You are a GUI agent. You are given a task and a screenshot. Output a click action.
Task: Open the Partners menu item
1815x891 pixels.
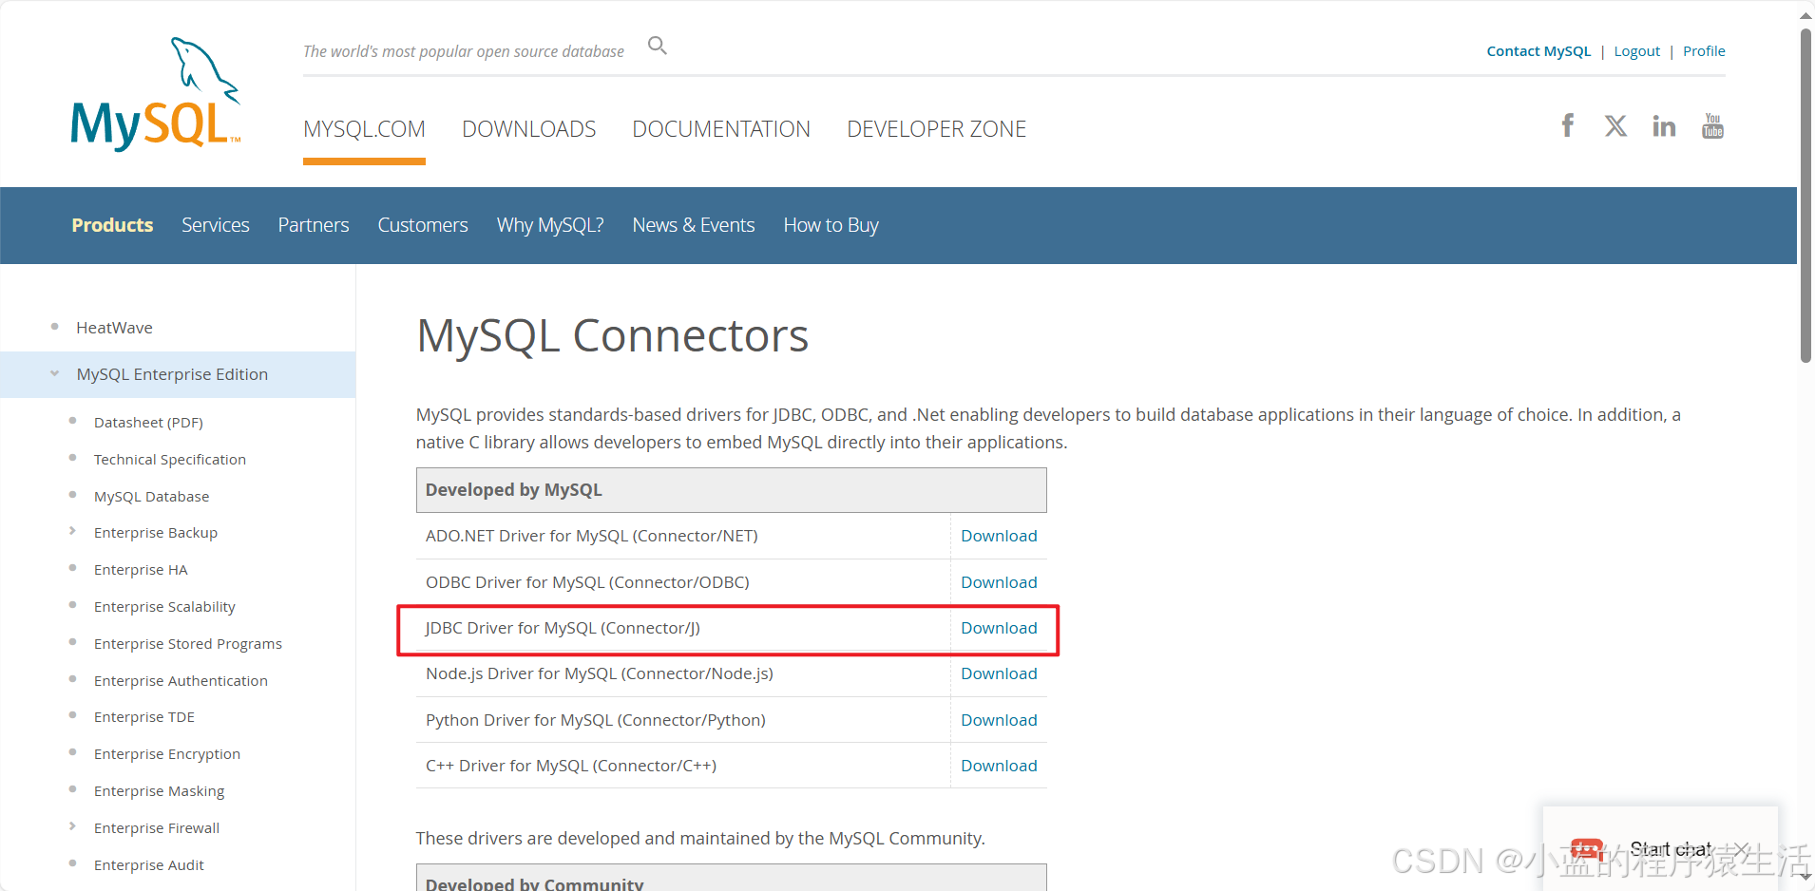point(314,225)
